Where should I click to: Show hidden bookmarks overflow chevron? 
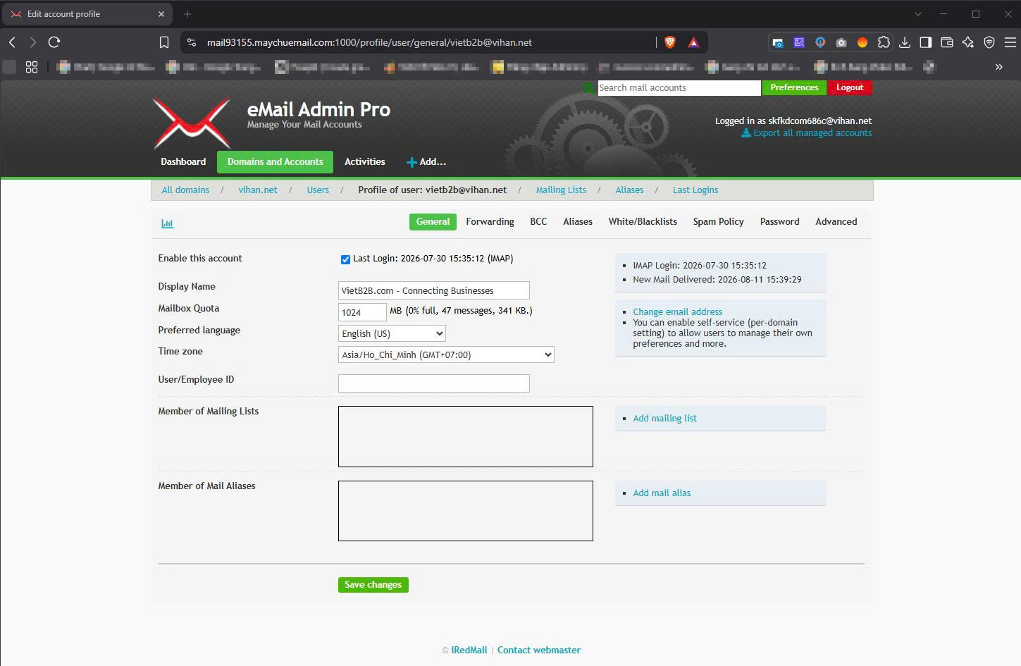(x=998, y=67)
